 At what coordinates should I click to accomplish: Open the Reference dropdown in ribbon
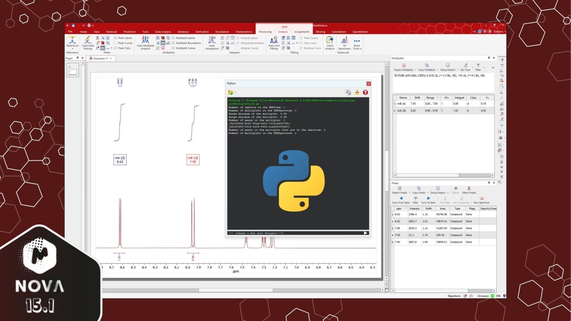tap(72, 49)
